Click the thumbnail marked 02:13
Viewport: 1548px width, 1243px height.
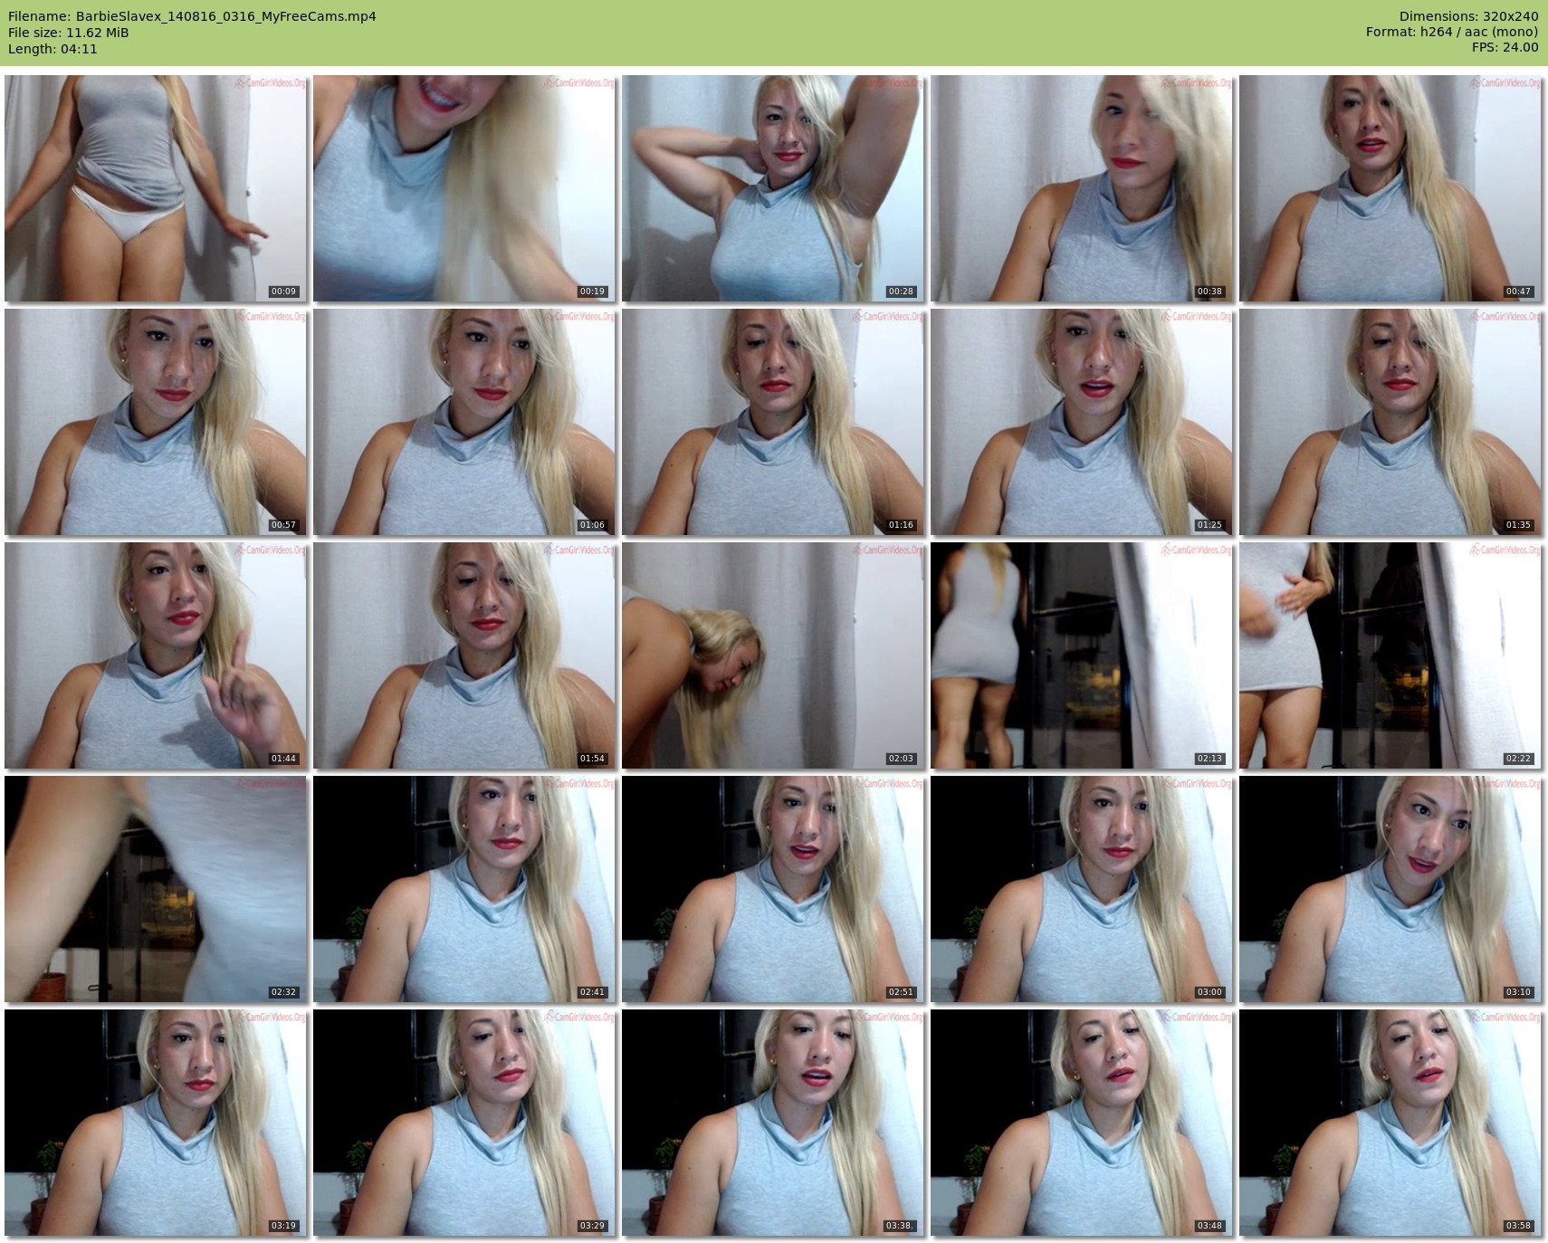coord(1081,655)
